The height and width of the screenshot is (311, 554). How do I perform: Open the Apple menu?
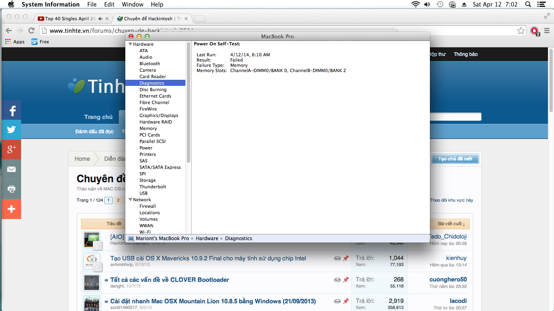click(11, 4)
